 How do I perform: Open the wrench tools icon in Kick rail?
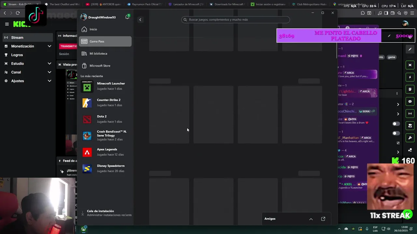pos(410,138)
